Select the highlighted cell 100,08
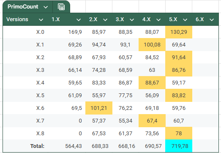This screenshot has width=221, height=153. coord(152,45)
